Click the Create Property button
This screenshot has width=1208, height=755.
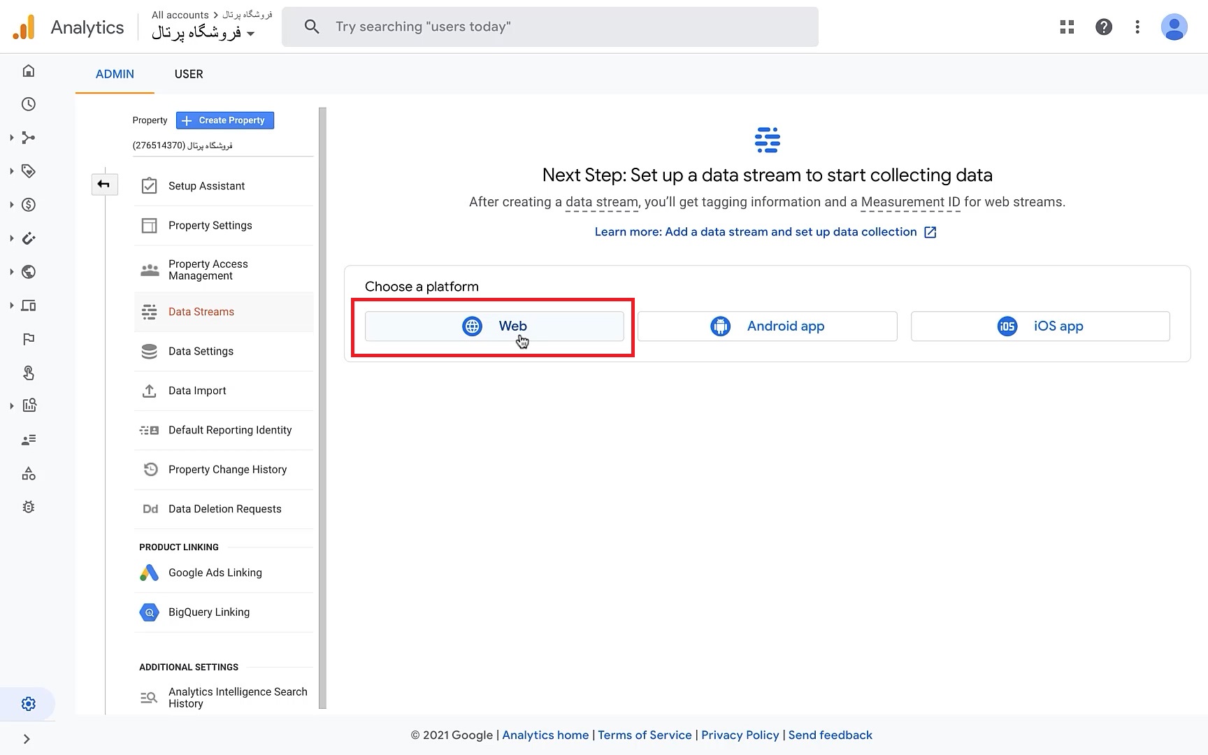click(224, 120)
